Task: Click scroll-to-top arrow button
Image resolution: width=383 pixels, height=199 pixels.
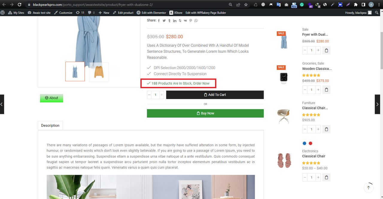Action: tap(368, 188)
